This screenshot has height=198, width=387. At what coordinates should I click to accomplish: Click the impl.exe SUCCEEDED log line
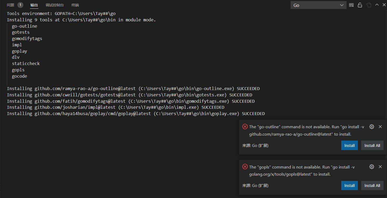116,107
